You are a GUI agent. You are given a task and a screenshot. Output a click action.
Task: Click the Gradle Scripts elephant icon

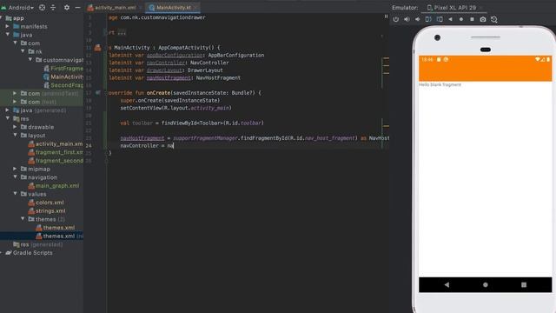(x=9, y=253)
